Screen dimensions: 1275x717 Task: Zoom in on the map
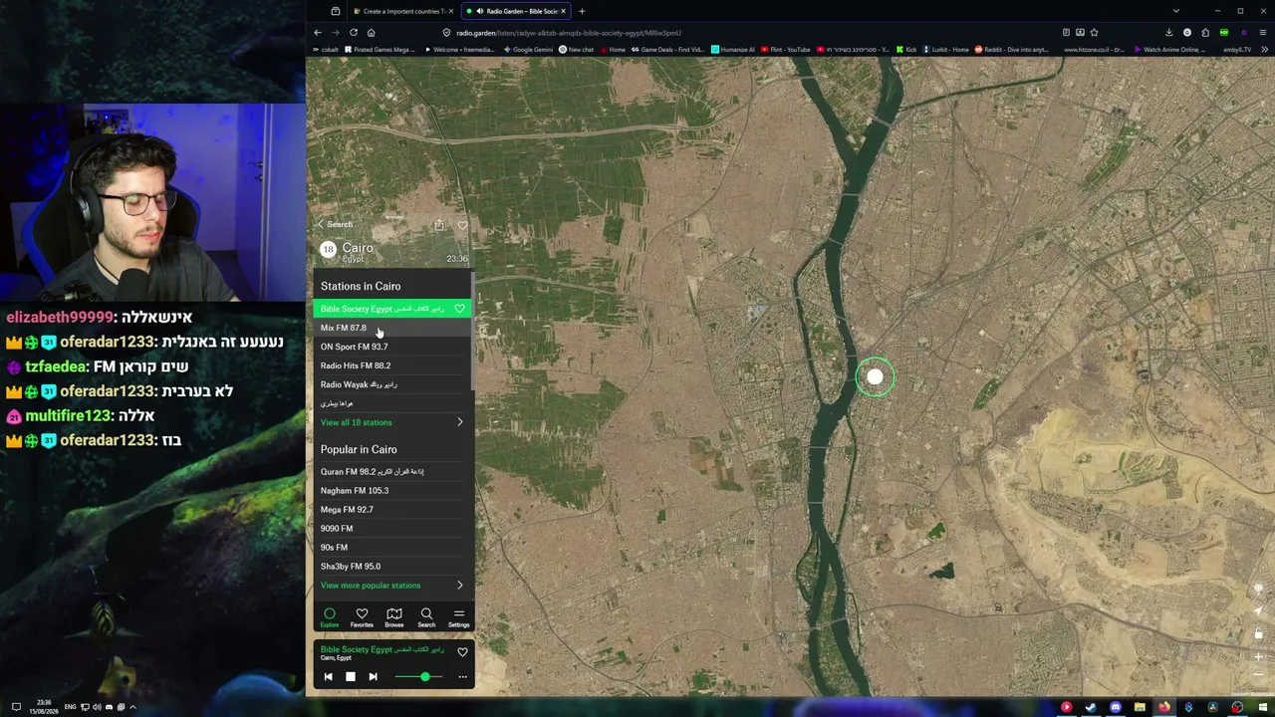[1259, 657]
